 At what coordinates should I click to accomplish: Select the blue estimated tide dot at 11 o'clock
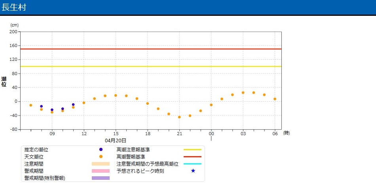coord(73,105)
